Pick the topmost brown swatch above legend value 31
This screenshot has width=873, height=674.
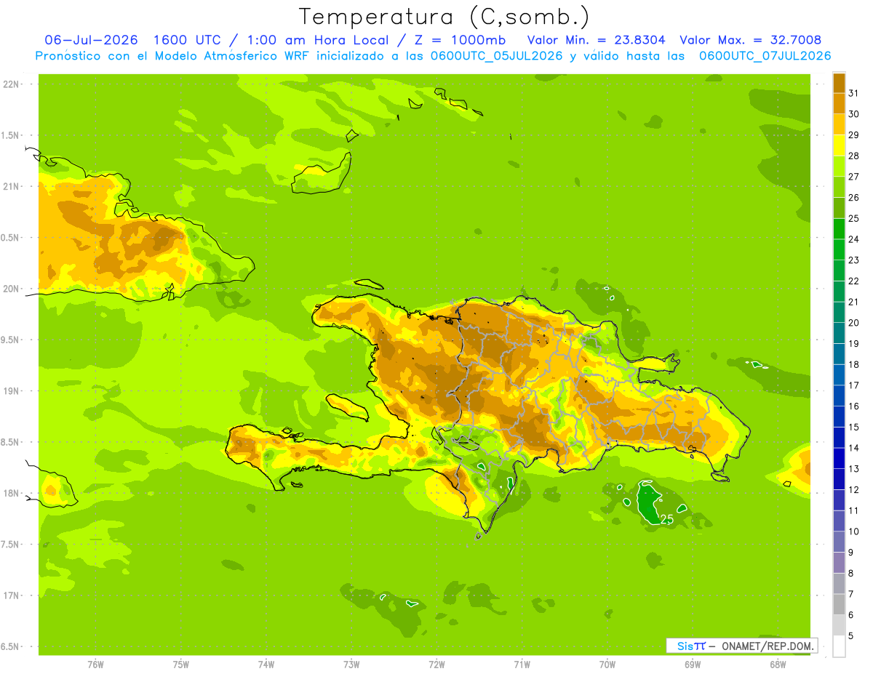tap(839, 83)
